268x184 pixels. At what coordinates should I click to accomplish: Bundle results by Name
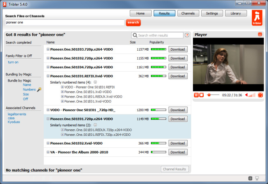pos(27,85)
